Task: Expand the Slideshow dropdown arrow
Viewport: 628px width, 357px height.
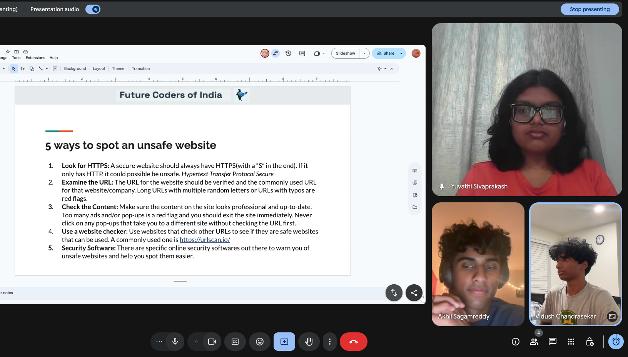Action: pyautogui.click(x=364, y=53)
